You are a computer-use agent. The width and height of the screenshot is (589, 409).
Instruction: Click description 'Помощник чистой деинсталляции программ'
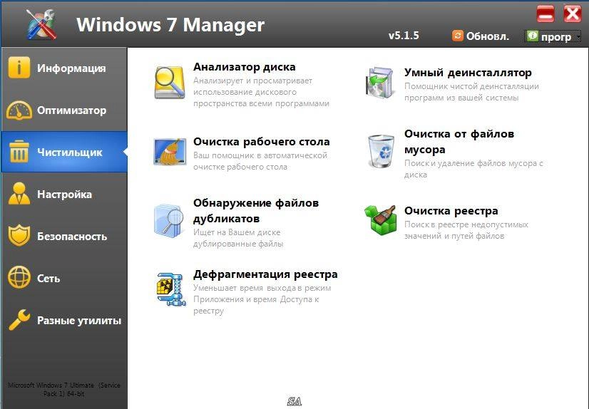471,92
